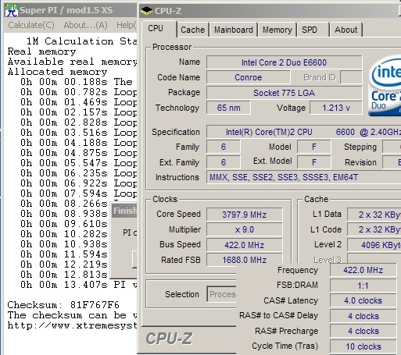Click the CPU-Z chip icon in title bar
Screen dimensions: 401x355
pos(146,11)
